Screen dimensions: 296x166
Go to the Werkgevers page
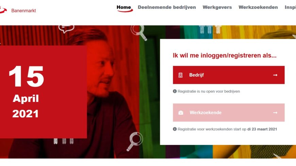pos(217,7)
